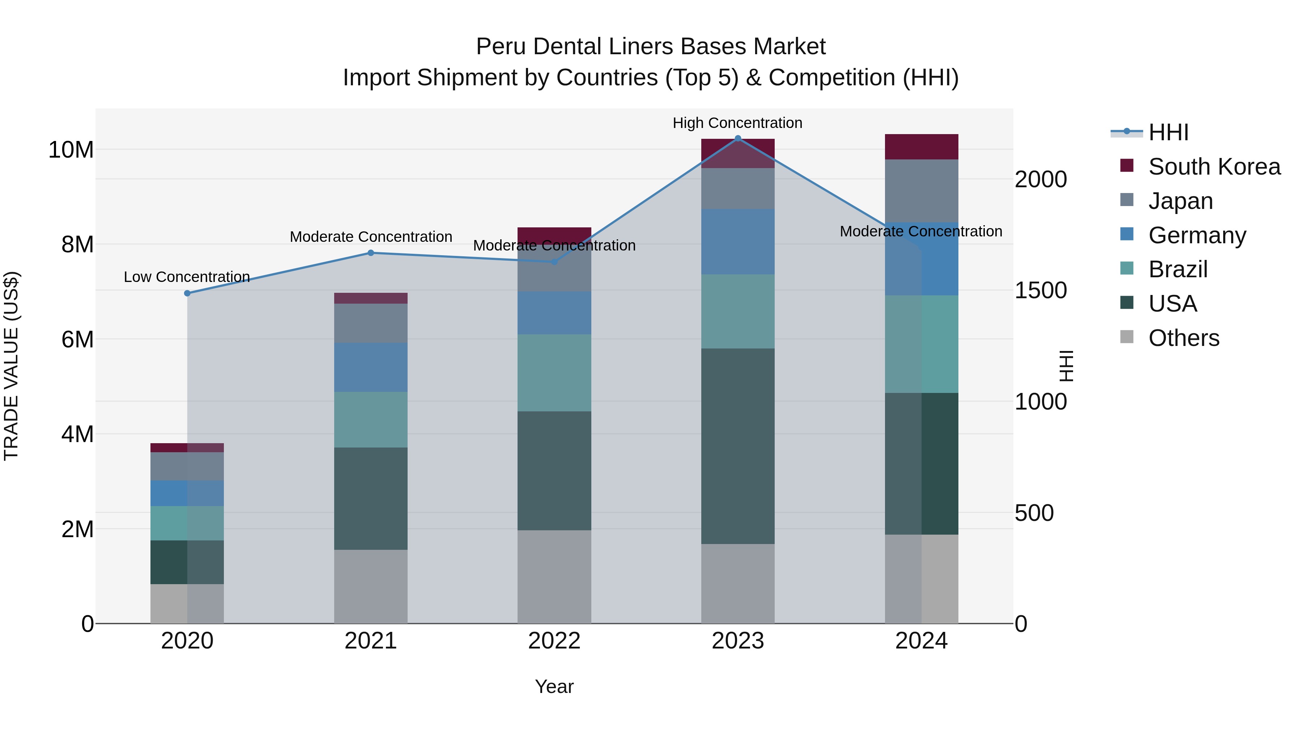Toggle the HHI legend entry
Screen dimensions: 1302x732
[x=1149, y=132]
